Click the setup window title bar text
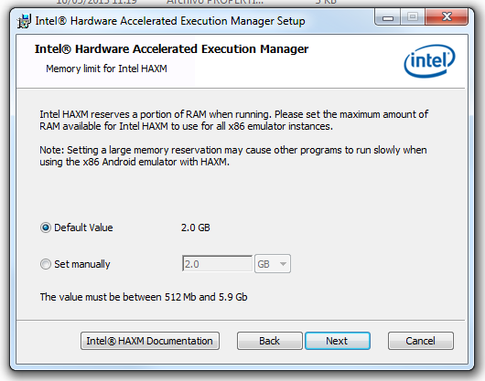The image size is (485, 381). [170, 21]
